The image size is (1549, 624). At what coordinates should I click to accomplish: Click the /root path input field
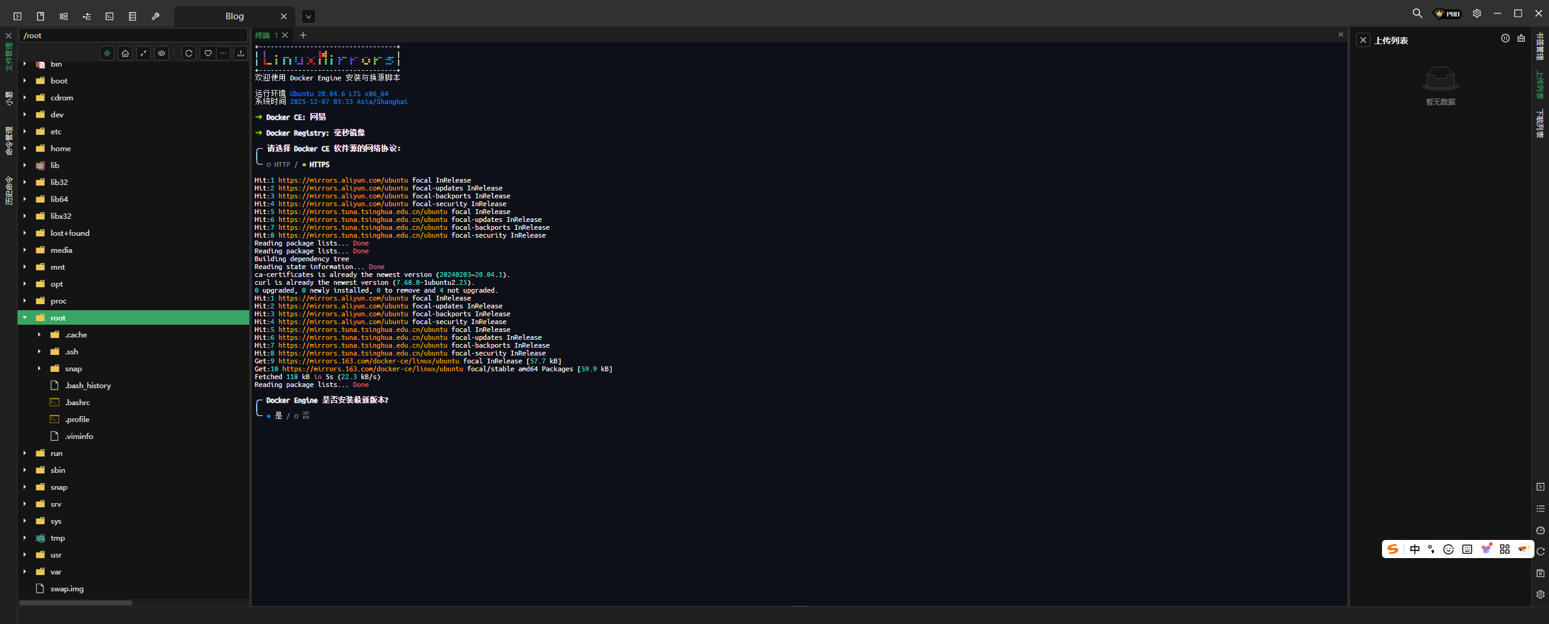(x=133, y=36)
